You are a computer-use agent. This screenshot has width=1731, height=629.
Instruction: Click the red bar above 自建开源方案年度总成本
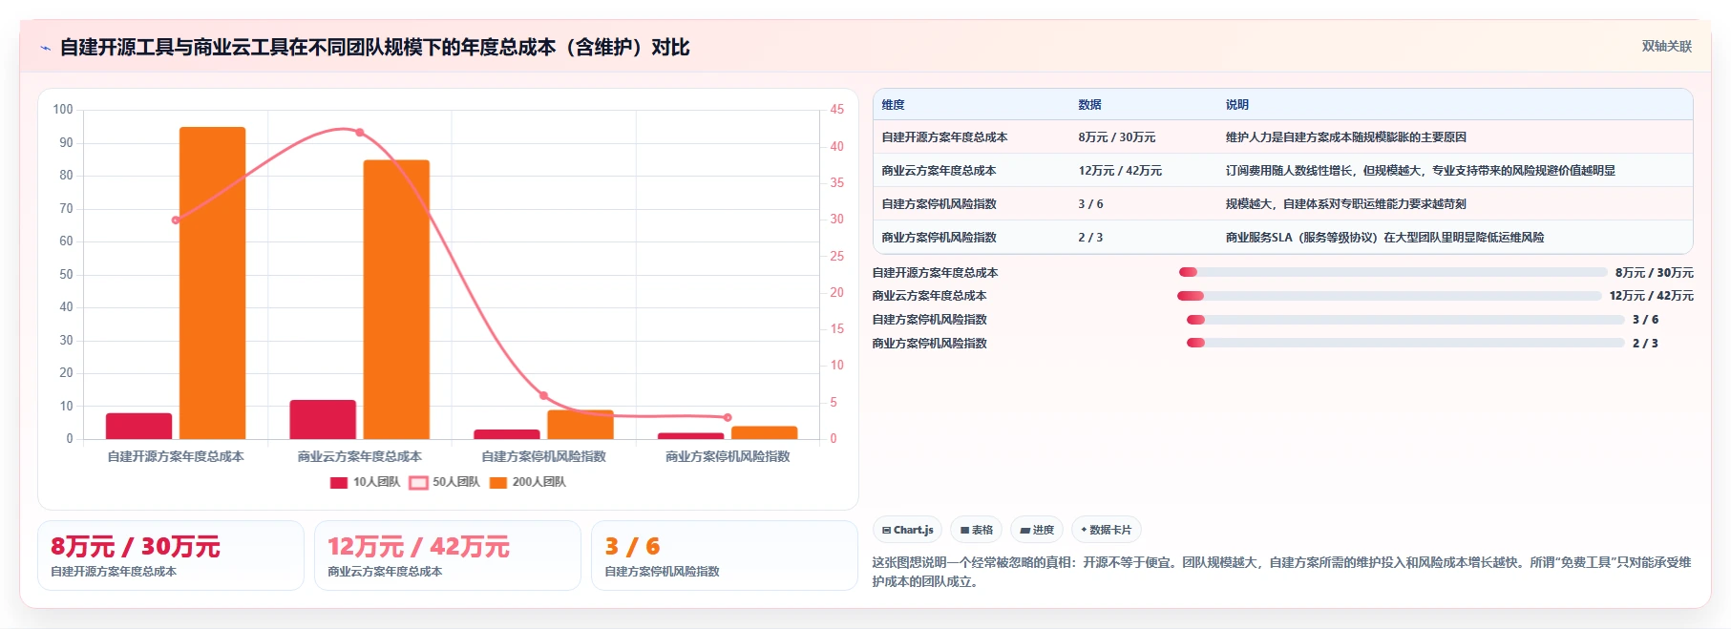139,427
